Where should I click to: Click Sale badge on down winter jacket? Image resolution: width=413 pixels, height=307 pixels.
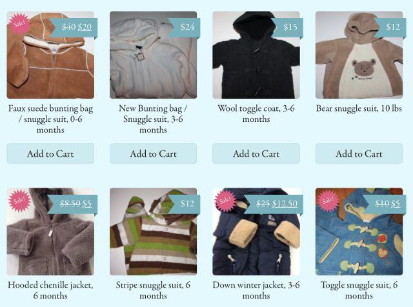[225, 201]
